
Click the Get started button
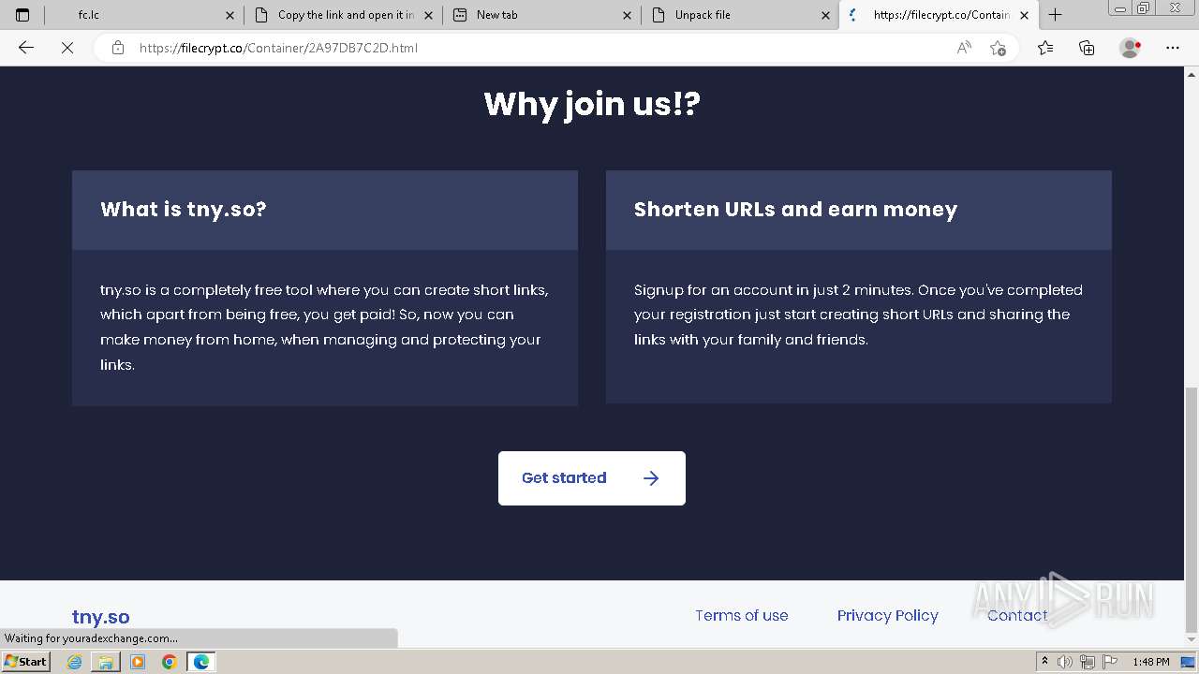pyautogui.click(x=592, y=478)
